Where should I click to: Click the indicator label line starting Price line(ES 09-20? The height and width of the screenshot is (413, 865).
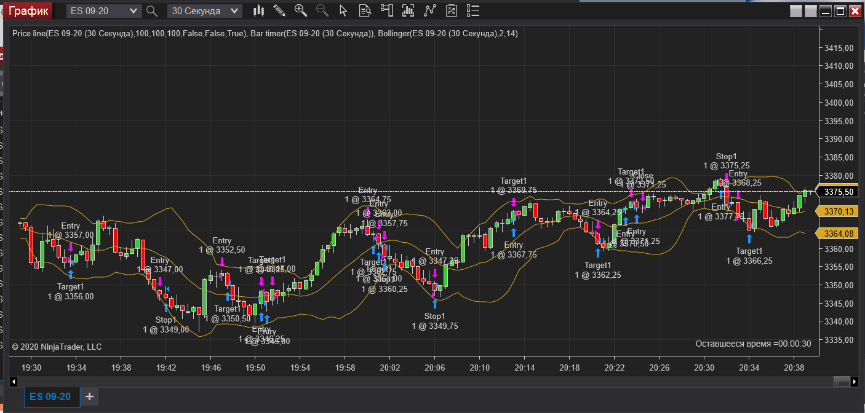point(265,34)
